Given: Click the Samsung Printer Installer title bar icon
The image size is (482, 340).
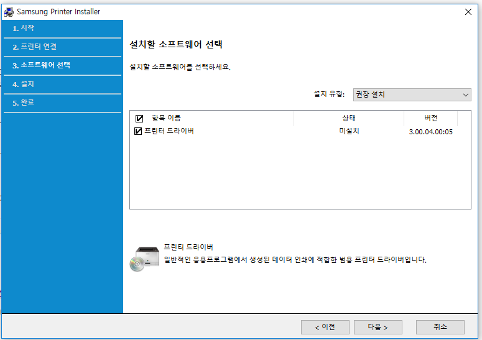Looking at the screenshot, I should pyautogui.click(x=9, y=12).
